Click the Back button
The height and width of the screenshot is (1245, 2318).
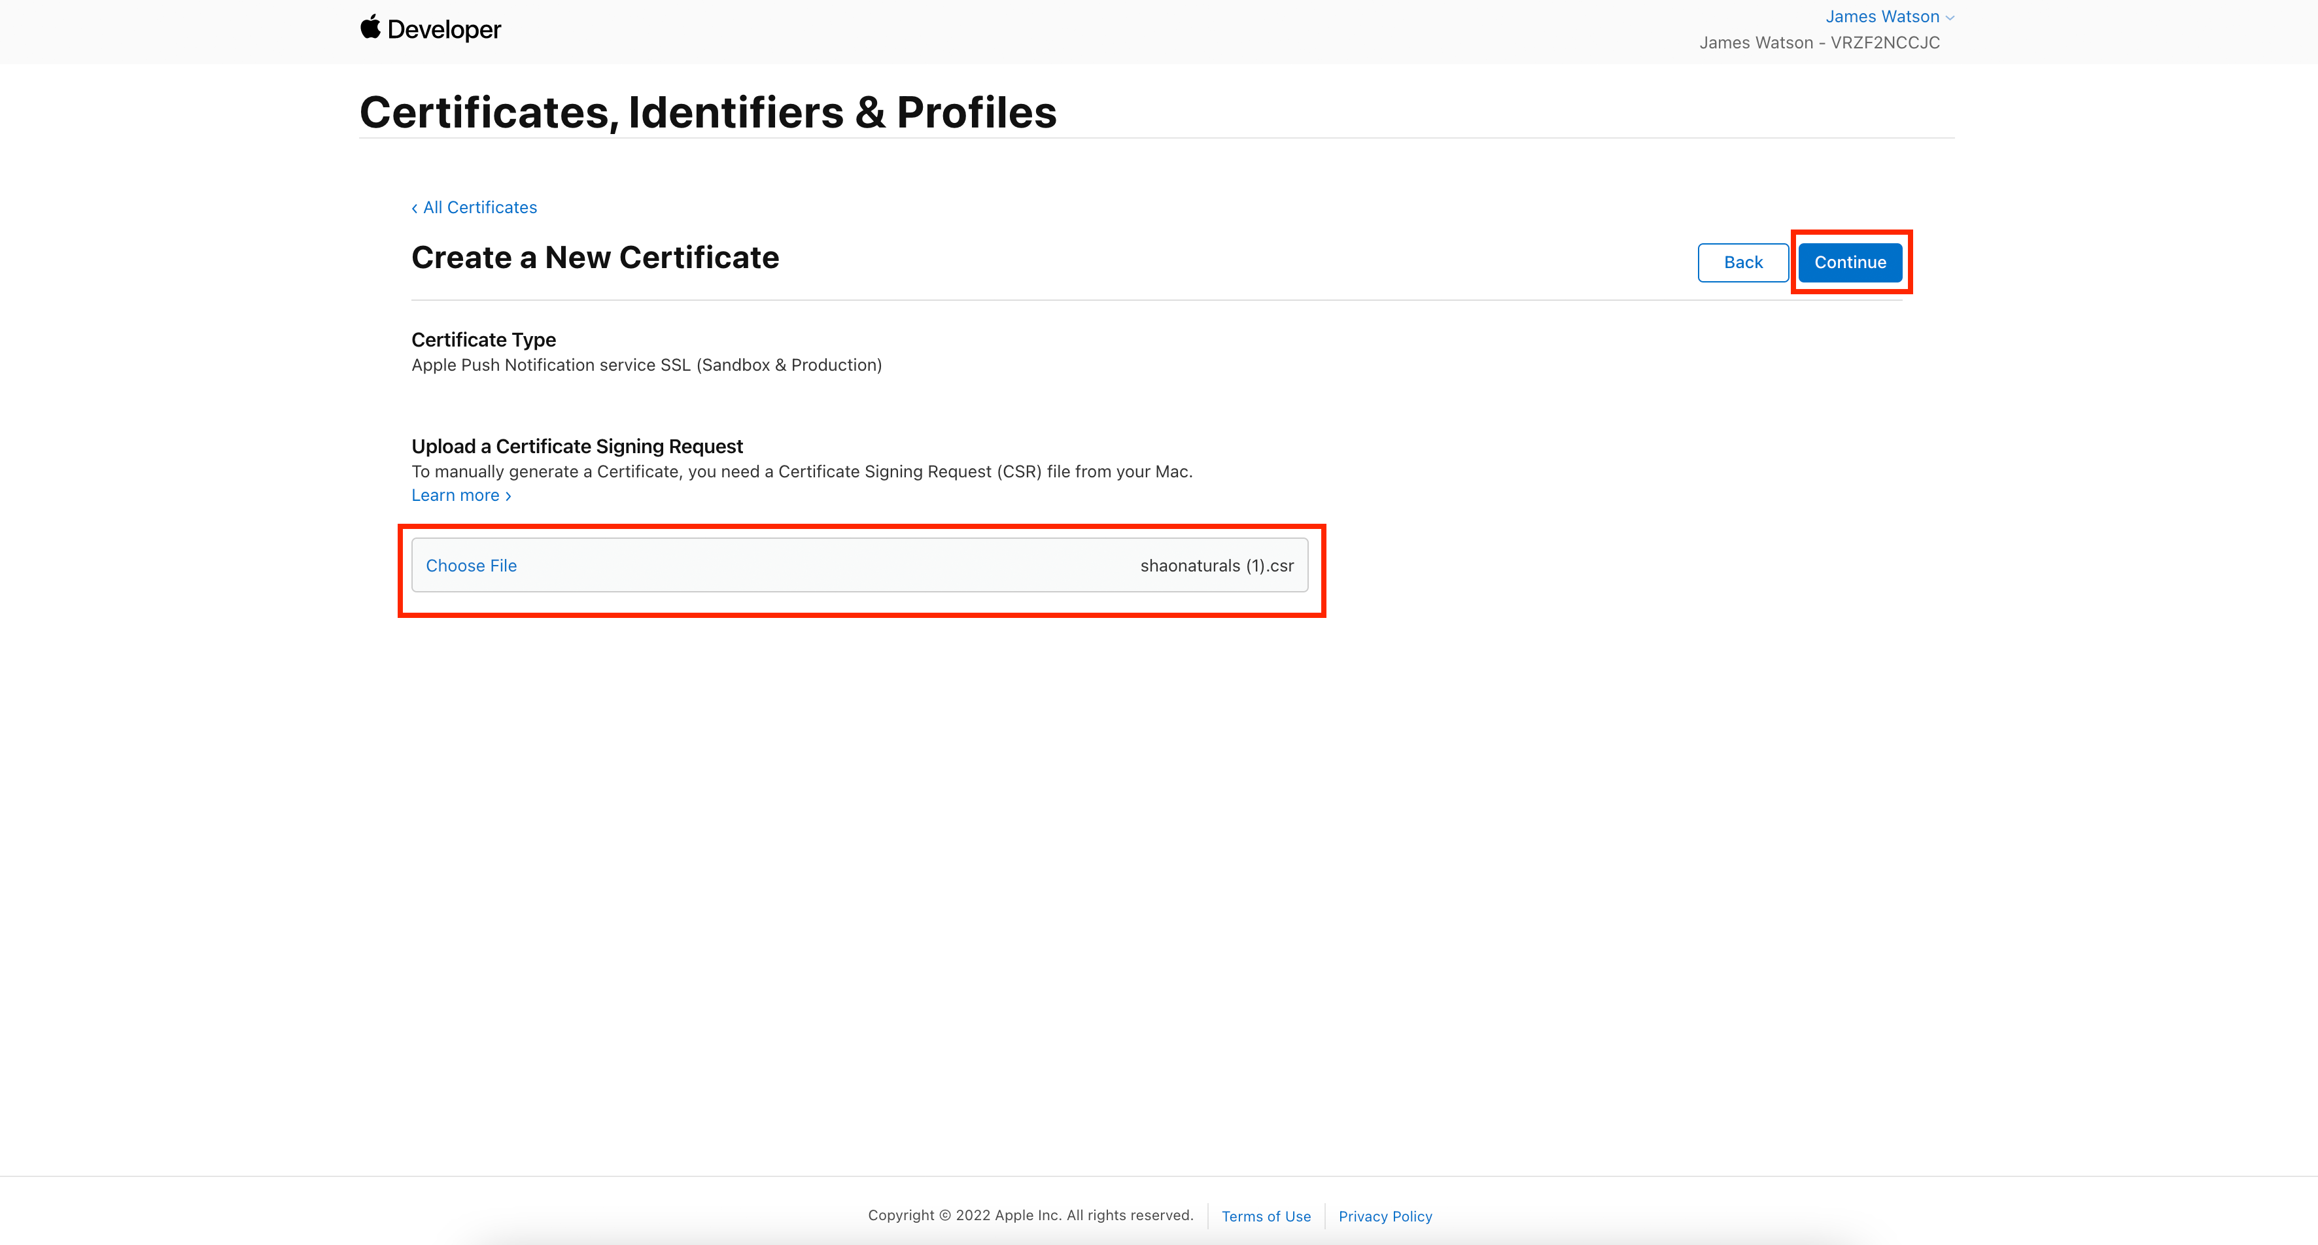click(x=1743, y=263)
